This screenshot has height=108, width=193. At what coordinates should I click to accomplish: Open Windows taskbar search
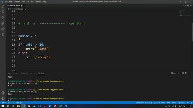[8, 106]
